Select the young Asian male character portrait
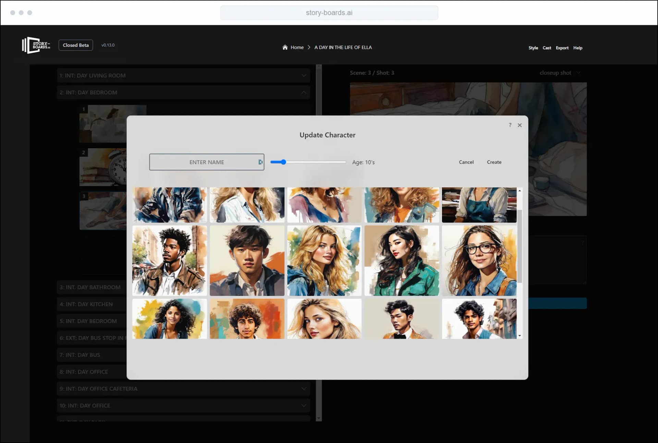 click(x=247, y=261)
